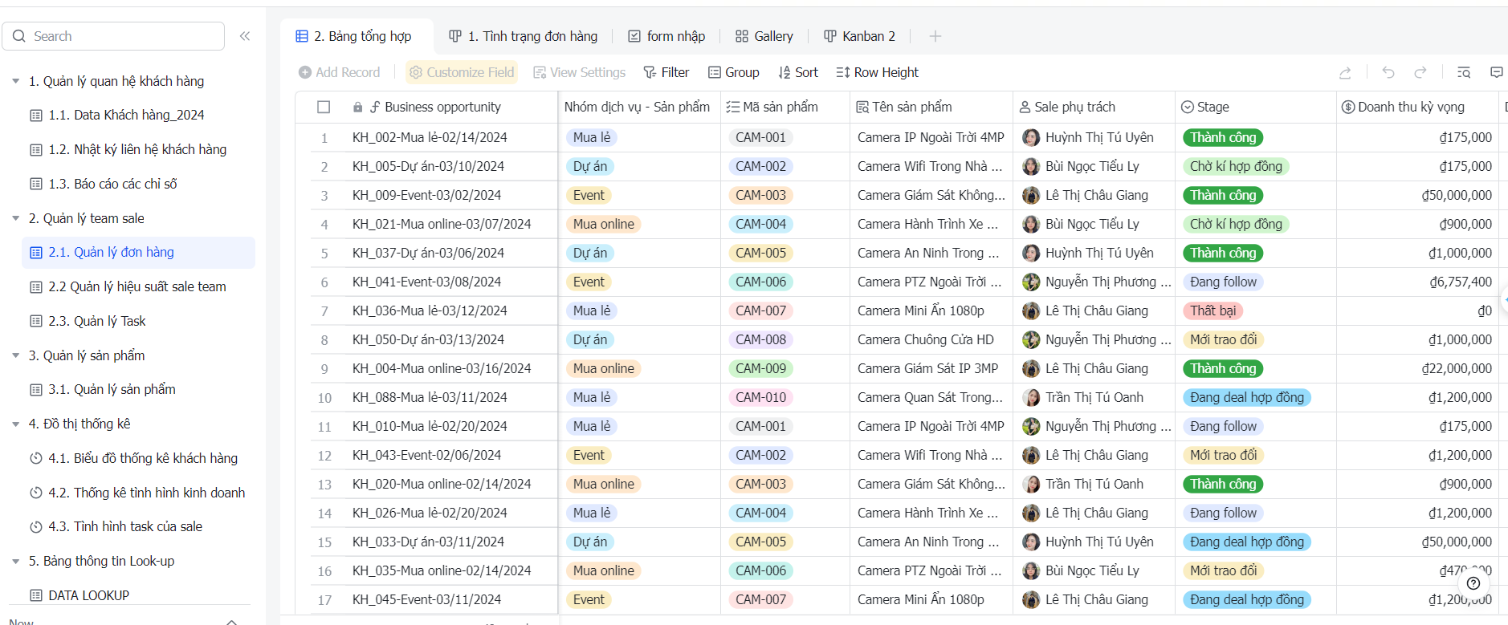Click Chờ kí hợp đồng tag in row 4

pyautogui.click(x=1236, y=224)
